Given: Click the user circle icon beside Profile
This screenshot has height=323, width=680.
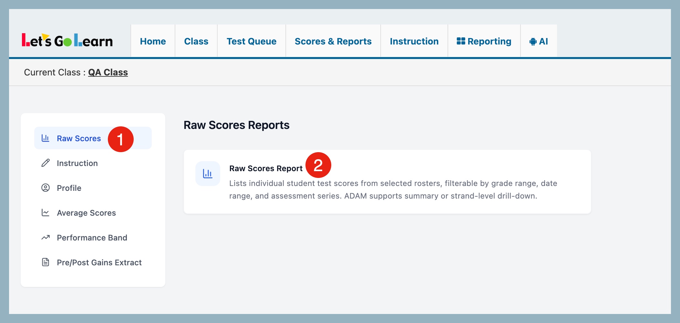Looking at the screenshot, I should [x=46, y=188].
